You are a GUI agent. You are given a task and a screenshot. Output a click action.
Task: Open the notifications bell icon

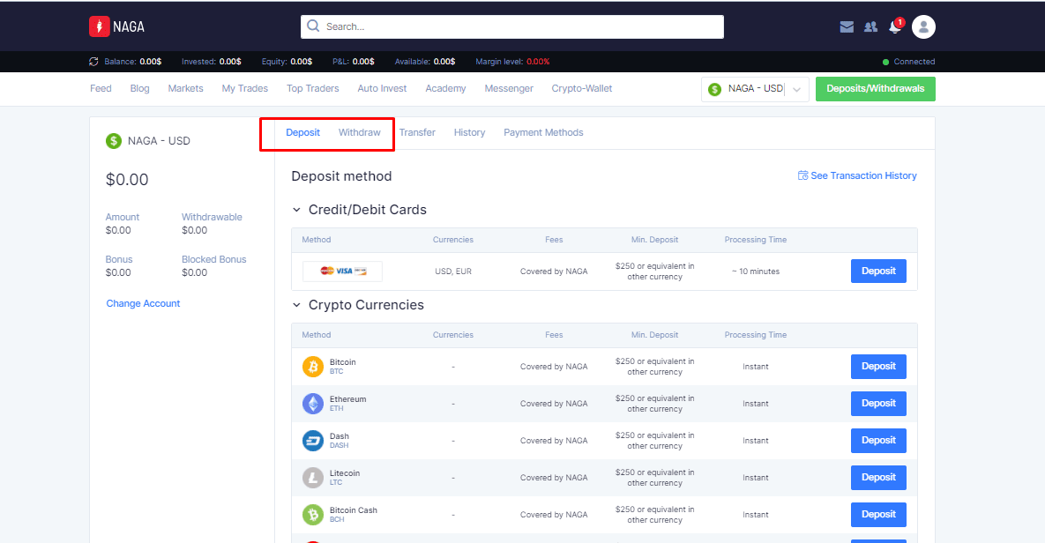coord(894,26)
